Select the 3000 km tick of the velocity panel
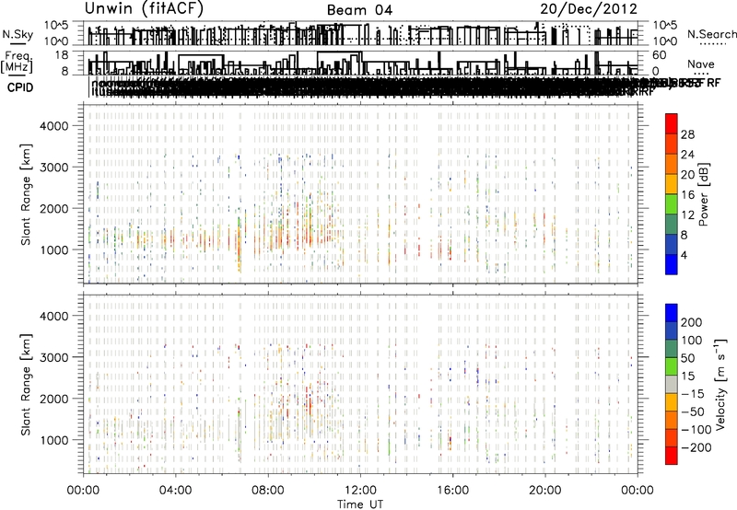 (53, 357)
